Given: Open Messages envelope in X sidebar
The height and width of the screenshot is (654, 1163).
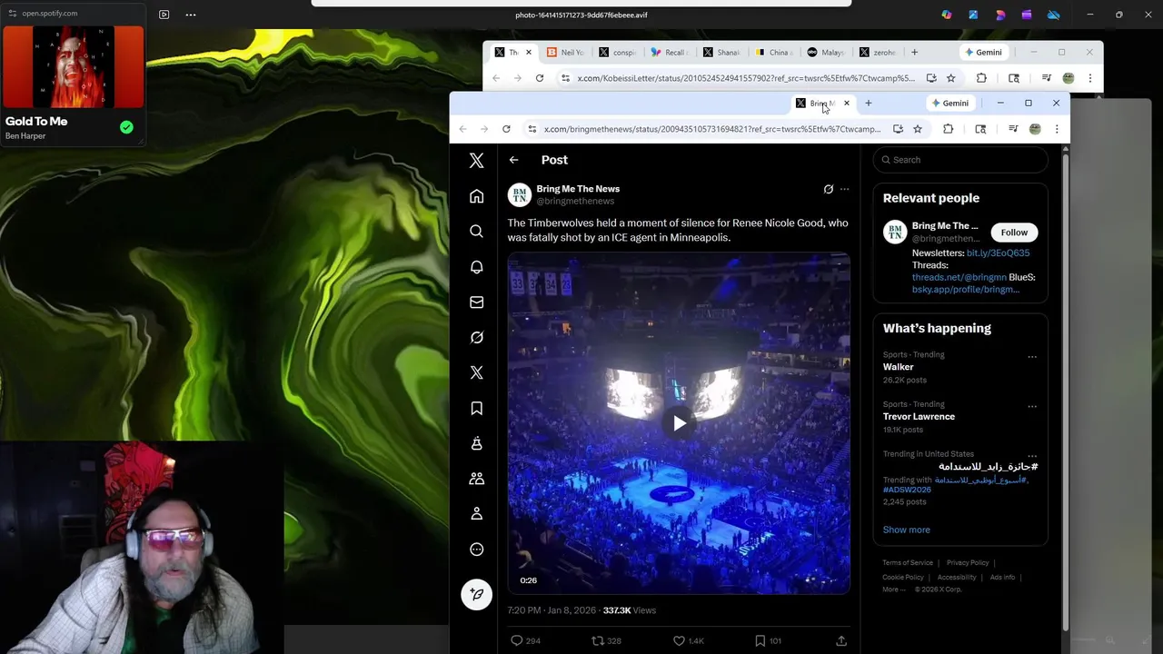Looking at the screenshot, I should 476,302.
